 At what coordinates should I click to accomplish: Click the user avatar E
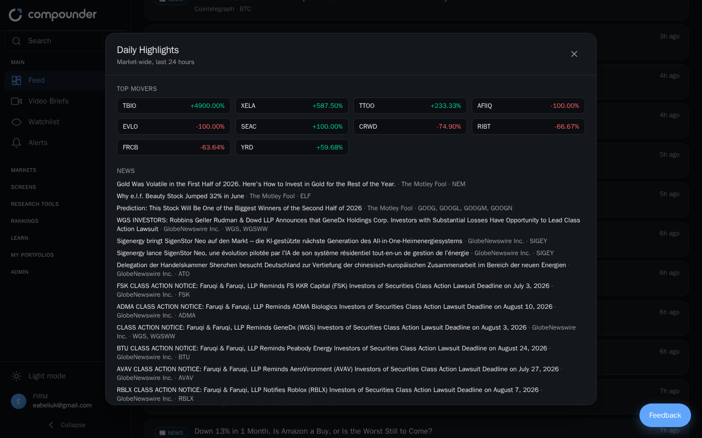19,401
